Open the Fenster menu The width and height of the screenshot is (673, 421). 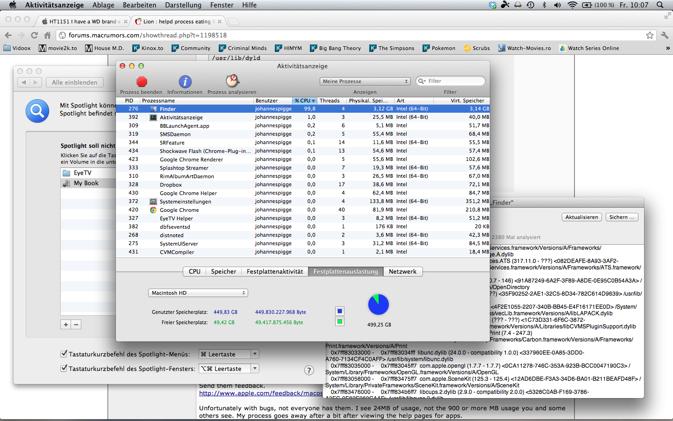tap(222, 5)
